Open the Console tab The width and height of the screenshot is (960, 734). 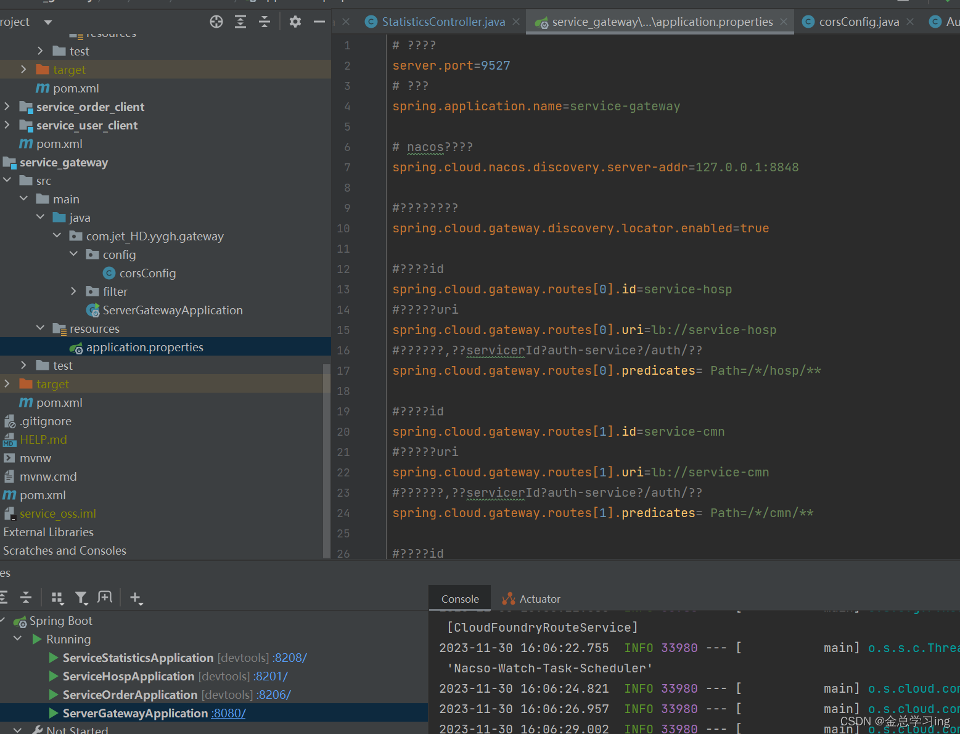click(460, 598)
